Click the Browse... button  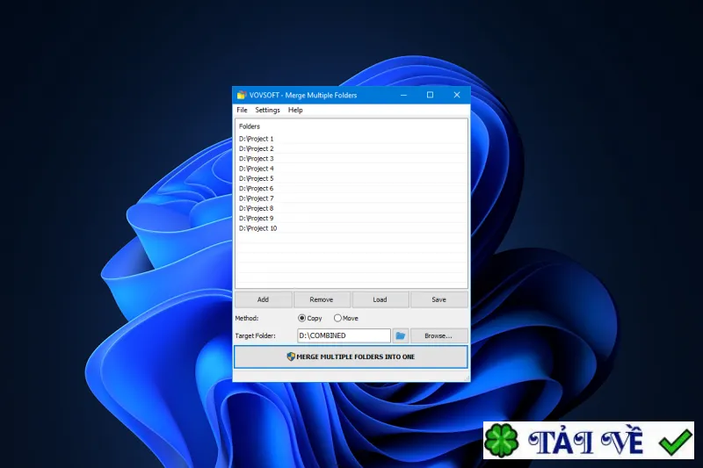point(438,335)
